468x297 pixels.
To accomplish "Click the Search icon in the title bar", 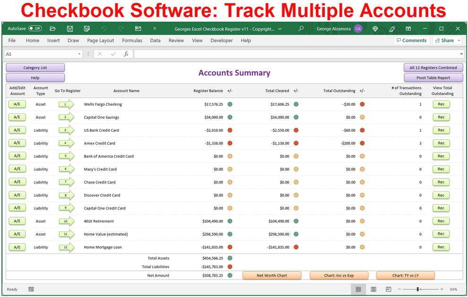I will tap(301, 28).
